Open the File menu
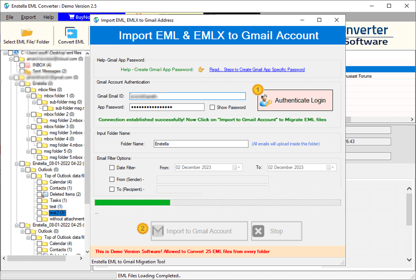Screen dimensions: 416x280 (9, 17)
